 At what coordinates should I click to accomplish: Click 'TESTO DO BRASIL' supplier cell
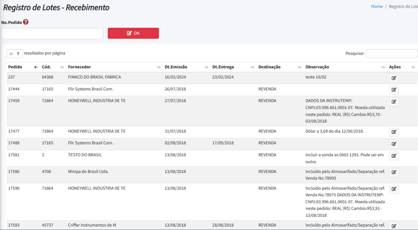(x=85, y=155)
